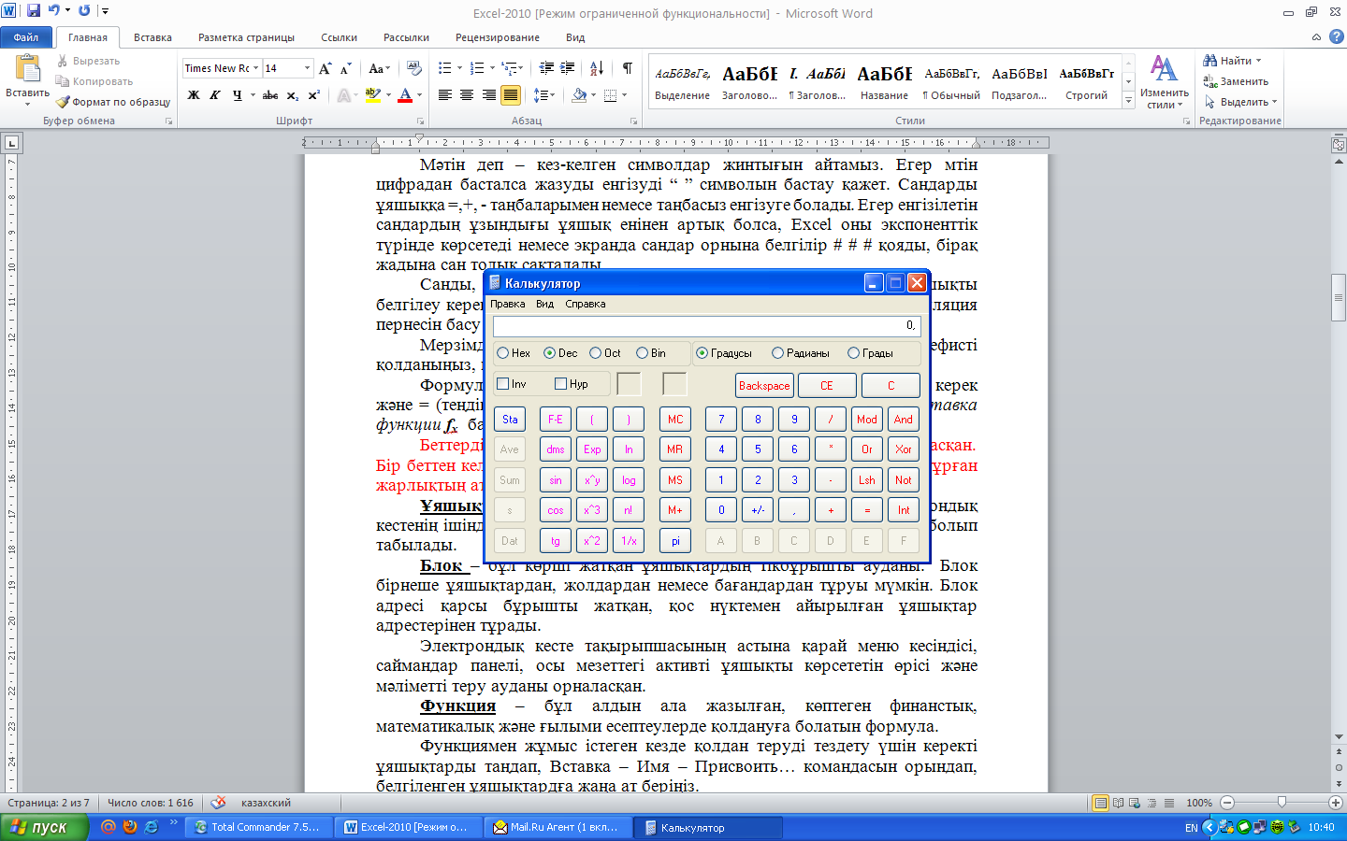Open line spacing dropdown
The width and height of the screenshot is (1347, 841).
[x=543, y=95]
